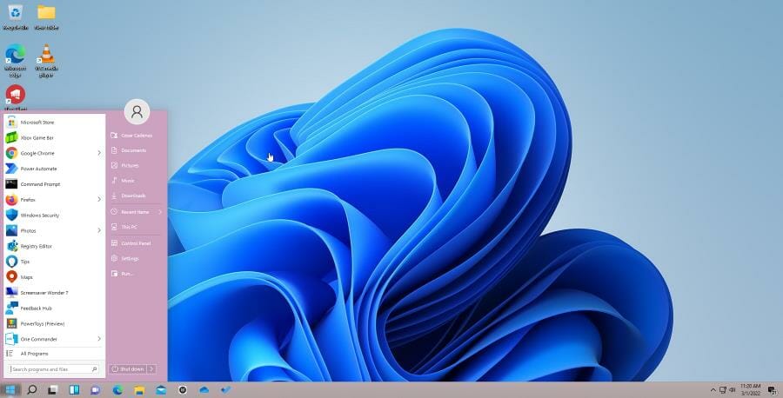Open Microsoft Store from the start menu
Image resolution: width=783 pixels, height=398 pixels.
tap(54, 123)
